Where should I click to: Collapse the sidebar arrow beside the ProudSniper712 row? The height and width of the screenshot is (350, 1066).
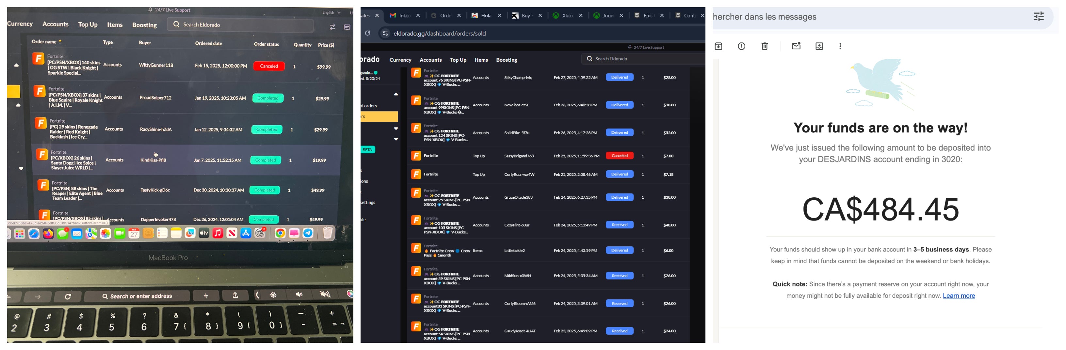[x=18, y=105]
